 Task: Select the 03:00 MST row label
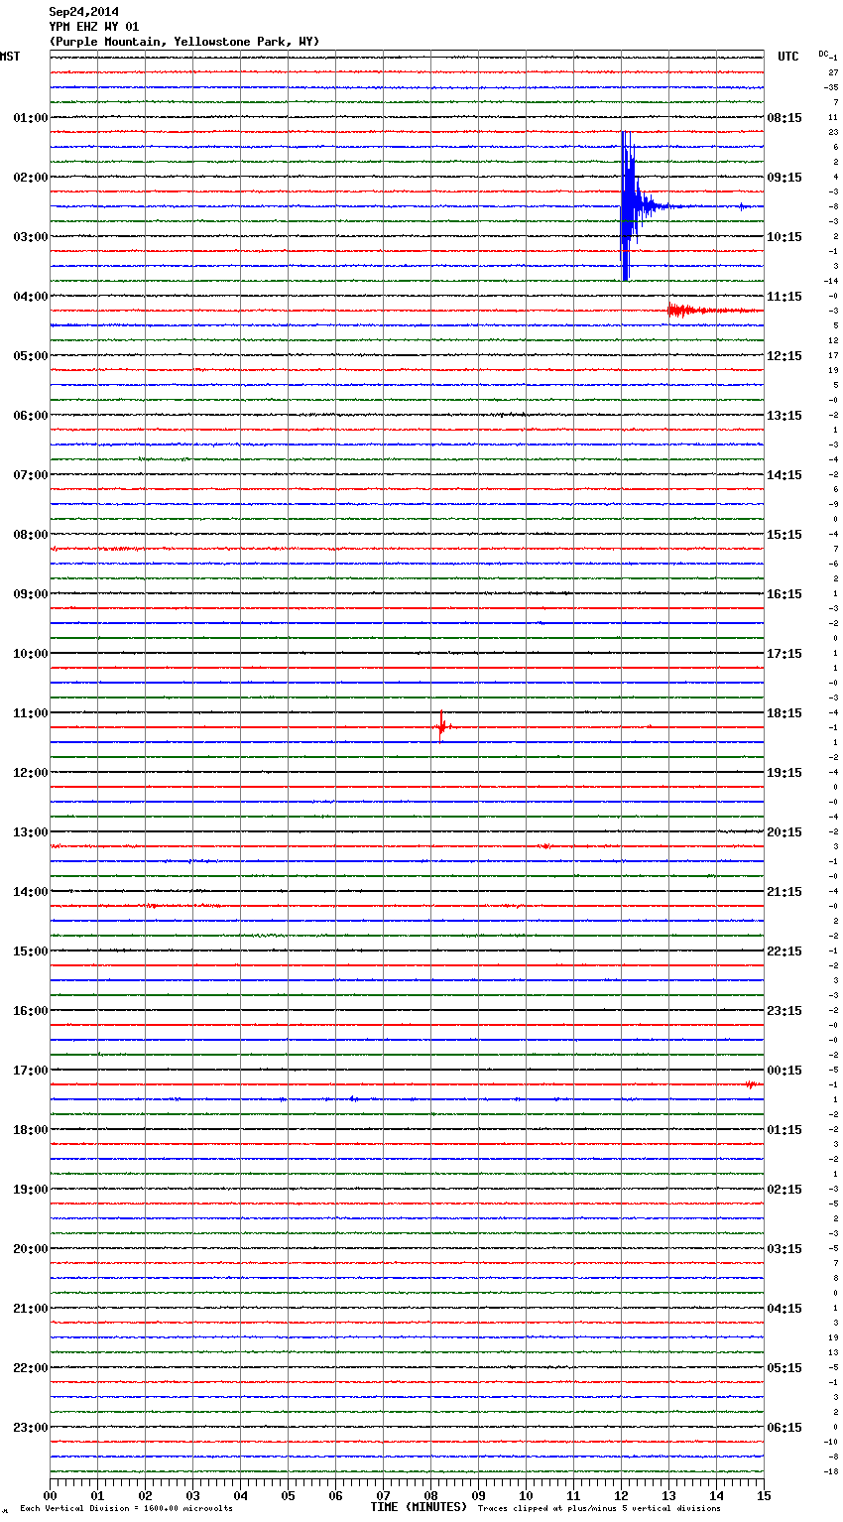click(30, 237)
